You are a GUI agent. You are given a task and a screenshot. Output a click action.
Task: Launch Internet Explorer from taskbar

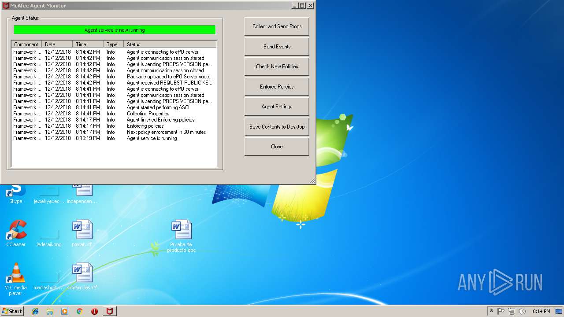[x=35, y=311]
